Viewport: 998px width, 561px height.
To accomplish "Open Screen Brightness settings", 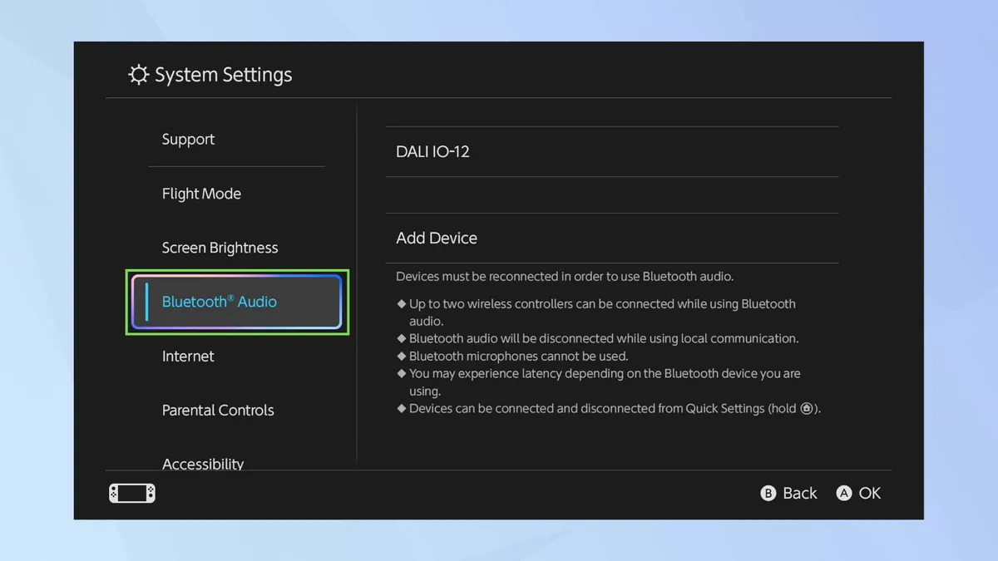I will click(x=220, y=248).
